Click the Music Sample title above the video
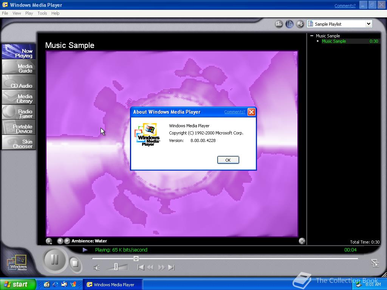The height and width of the screenshot is (290, 387). tap(70, 45)
